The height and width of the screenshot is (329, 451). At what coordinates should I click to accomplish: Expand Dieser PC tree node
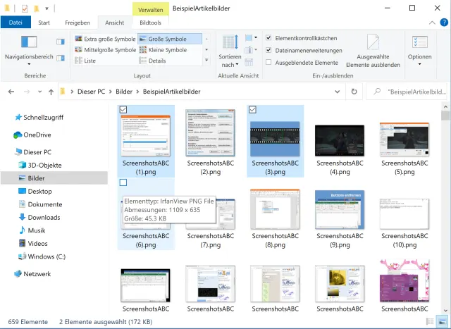pos(7,152)
